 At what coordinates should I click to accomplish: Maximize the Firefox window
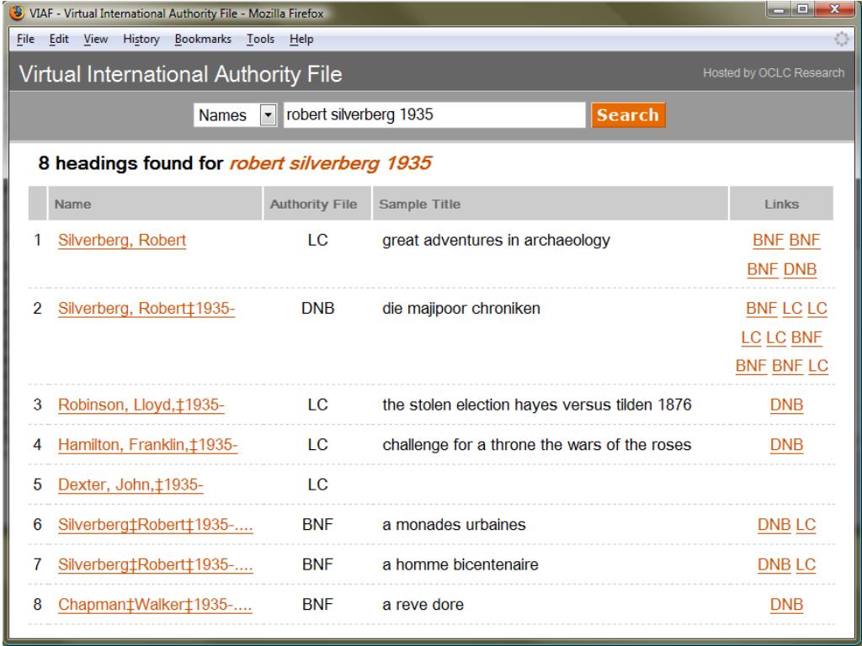[x=802, y=9]
